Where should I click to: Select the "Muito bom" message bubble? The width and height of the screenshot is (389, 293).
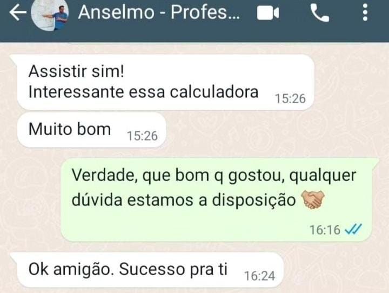point(91,130)
